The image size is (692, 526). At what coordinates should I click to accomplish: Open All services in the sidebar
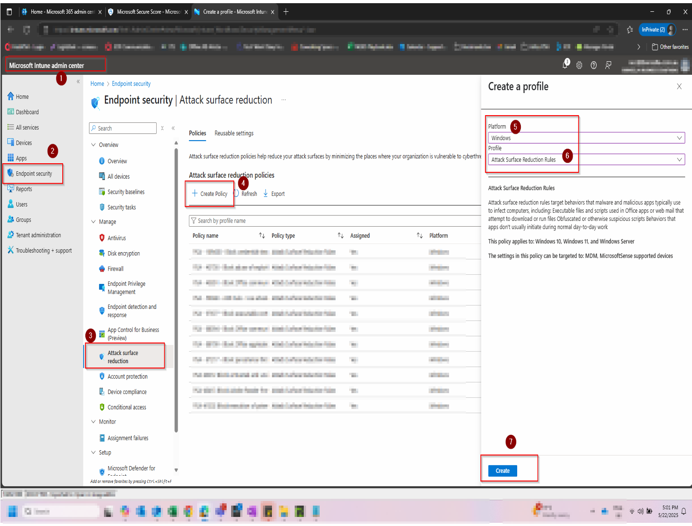tap(23, 127)
